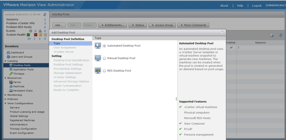Collapse the Resources tree section
This screenshot has height=140, width=286.
point(6,78)
